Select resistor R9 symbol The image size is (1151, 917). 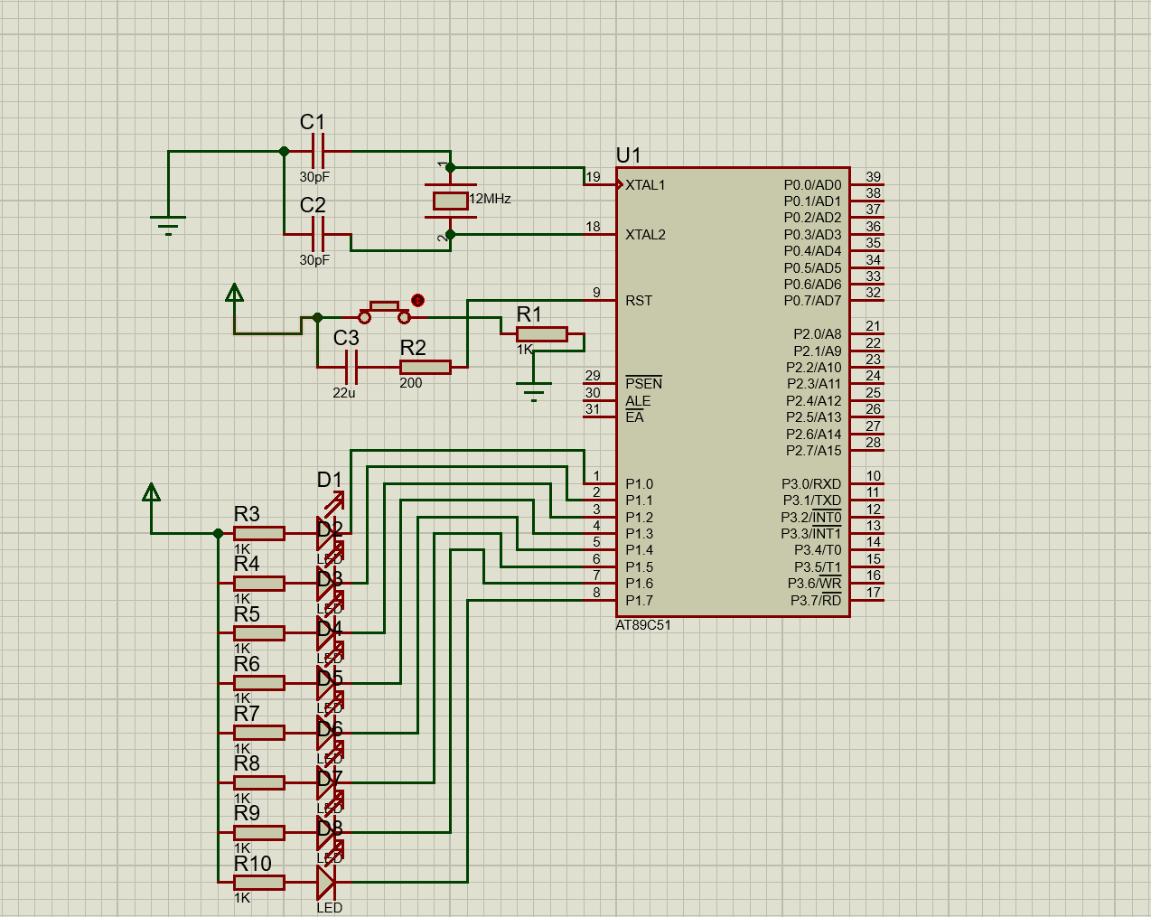coord(259,832)
